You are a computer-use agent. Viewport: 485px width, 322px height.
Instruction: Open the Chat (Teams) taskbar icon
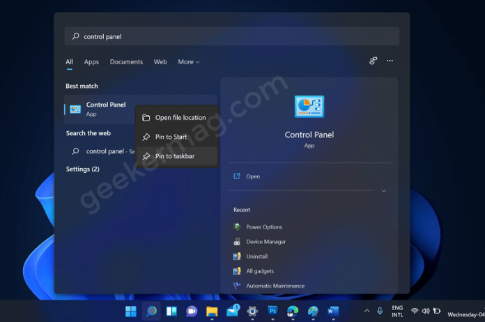tap(192, 311)
